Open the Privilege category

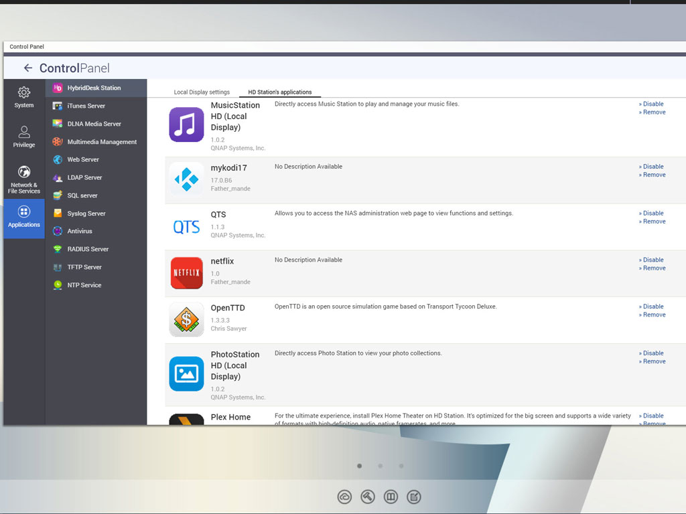pyautogui.click(x=24, y=137)
